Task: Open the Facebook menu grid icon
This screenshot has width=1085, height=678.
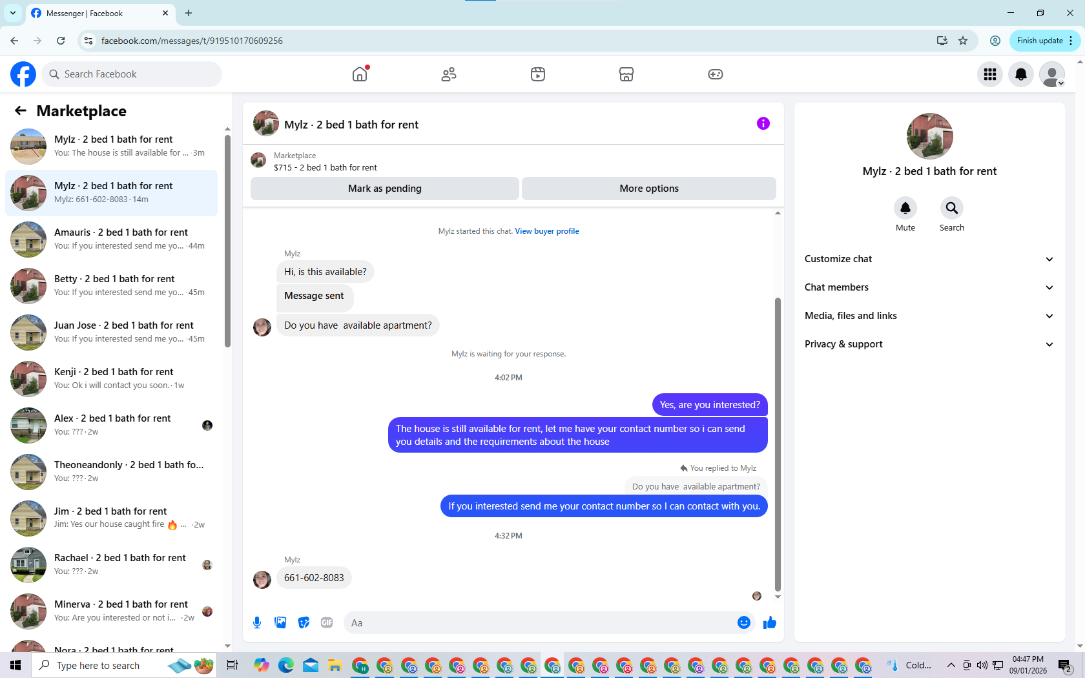Action: click(990, 74)
